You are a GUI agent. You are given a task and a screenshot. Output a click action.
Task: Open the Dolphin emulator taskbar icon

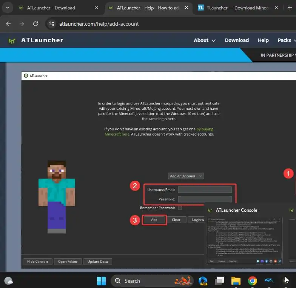click(x=269, y=281)
